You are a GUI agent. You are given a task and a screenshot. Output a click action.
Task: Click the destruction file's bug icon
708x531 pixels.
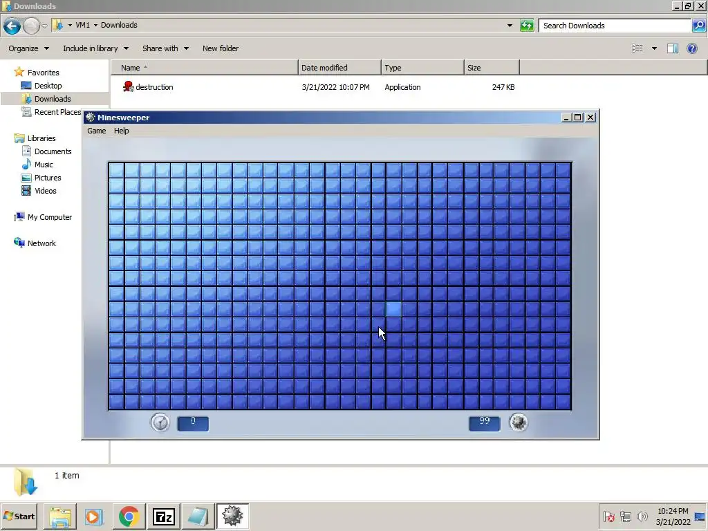click(128, 86)
